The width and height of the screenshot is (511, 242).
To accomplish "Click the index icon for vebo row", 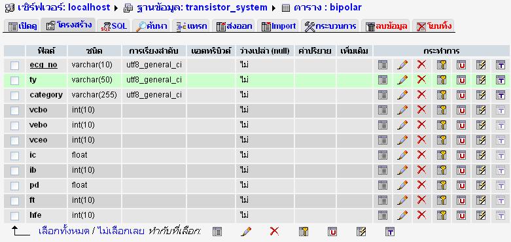I will (481, 125).
